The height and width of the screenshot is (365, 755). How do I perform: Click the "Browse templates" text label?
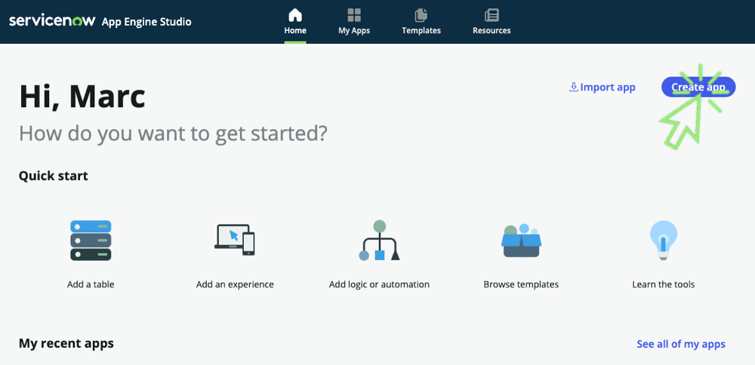click(521, 284)
